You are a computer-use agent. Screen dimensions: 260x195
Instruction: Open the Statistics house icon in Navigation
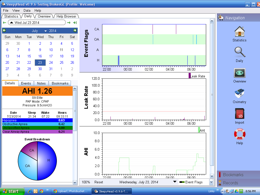239,31
